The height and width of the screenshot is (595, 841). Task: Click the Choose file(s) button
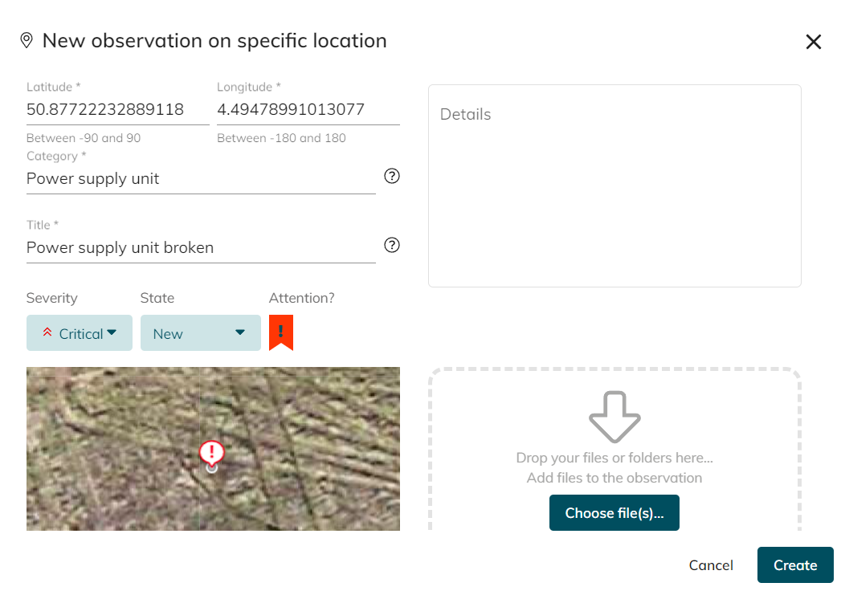coord(614,513)
